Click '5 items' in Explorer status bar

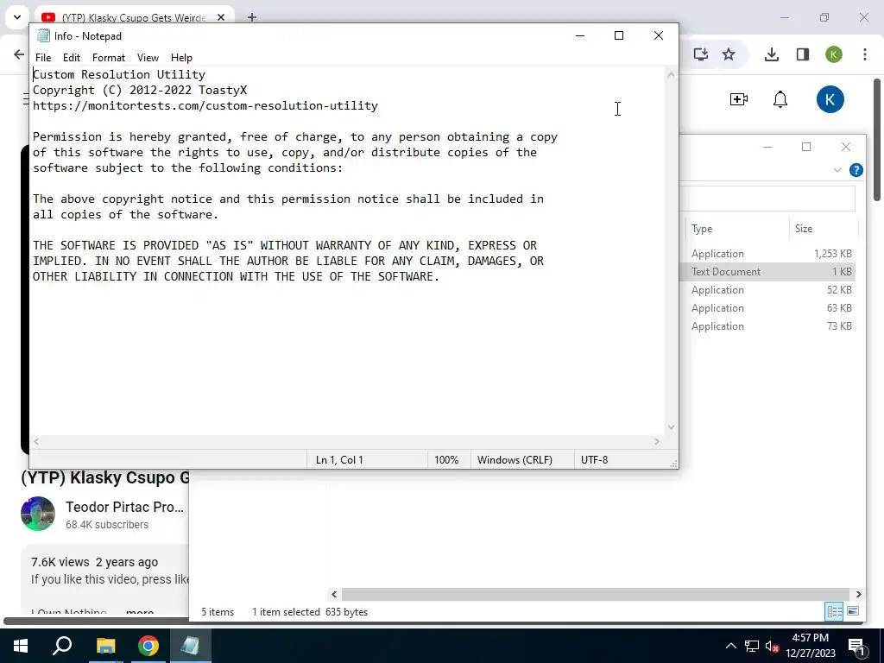pos(218,612)
